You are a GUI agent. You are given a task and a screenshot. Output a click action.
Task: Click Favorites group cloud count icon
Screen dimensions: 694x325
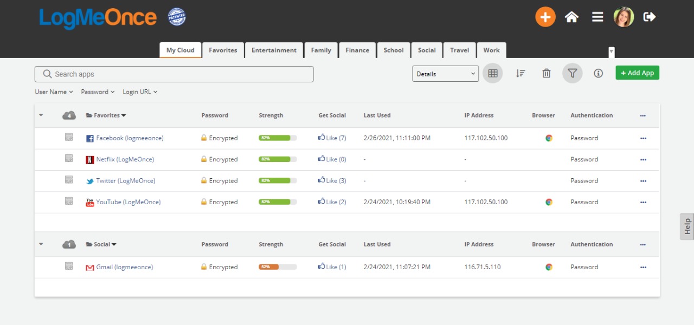[69, 115]
